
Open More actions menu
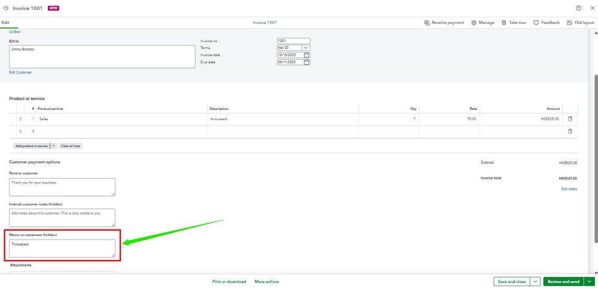267,281
